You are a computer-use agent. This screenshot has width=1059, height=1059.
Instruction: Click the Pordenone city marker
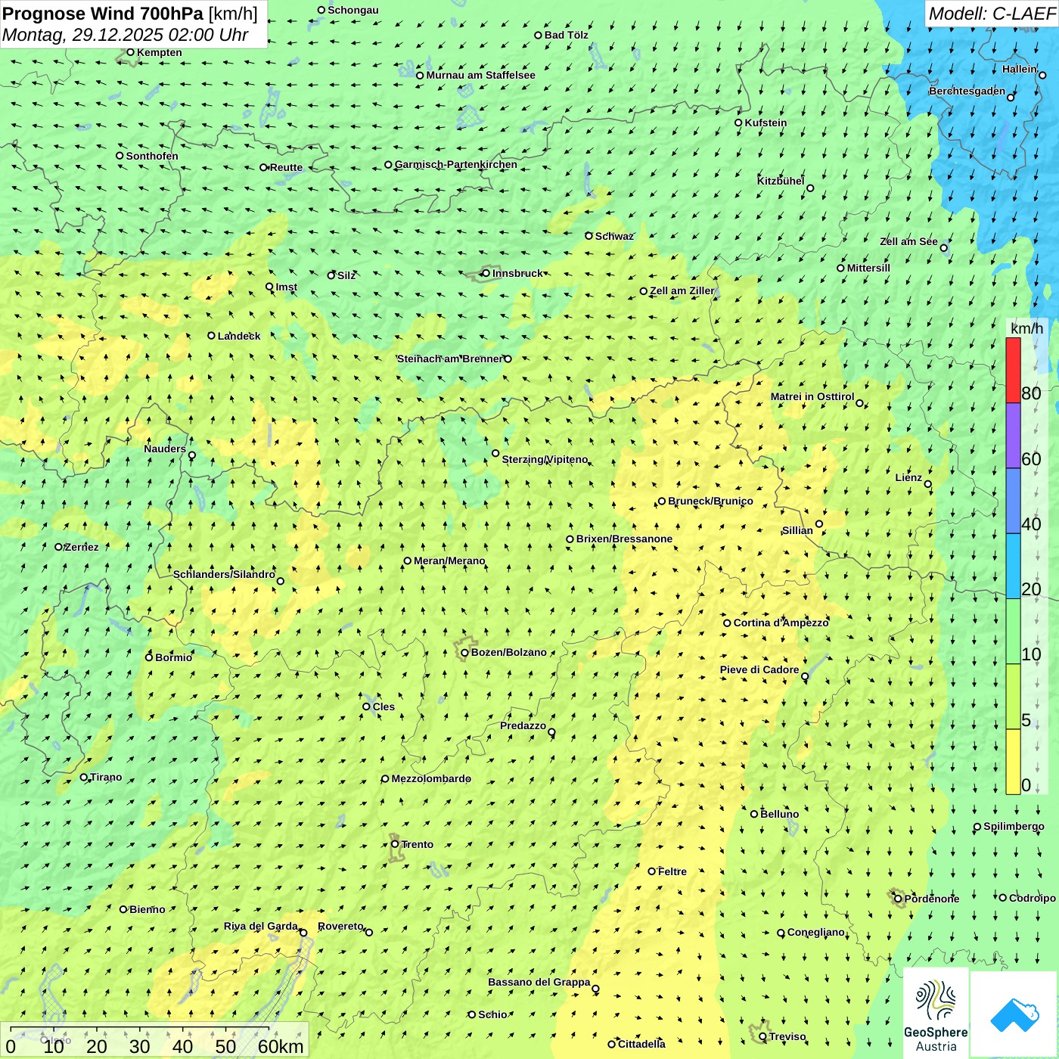(x=898, y=899)
